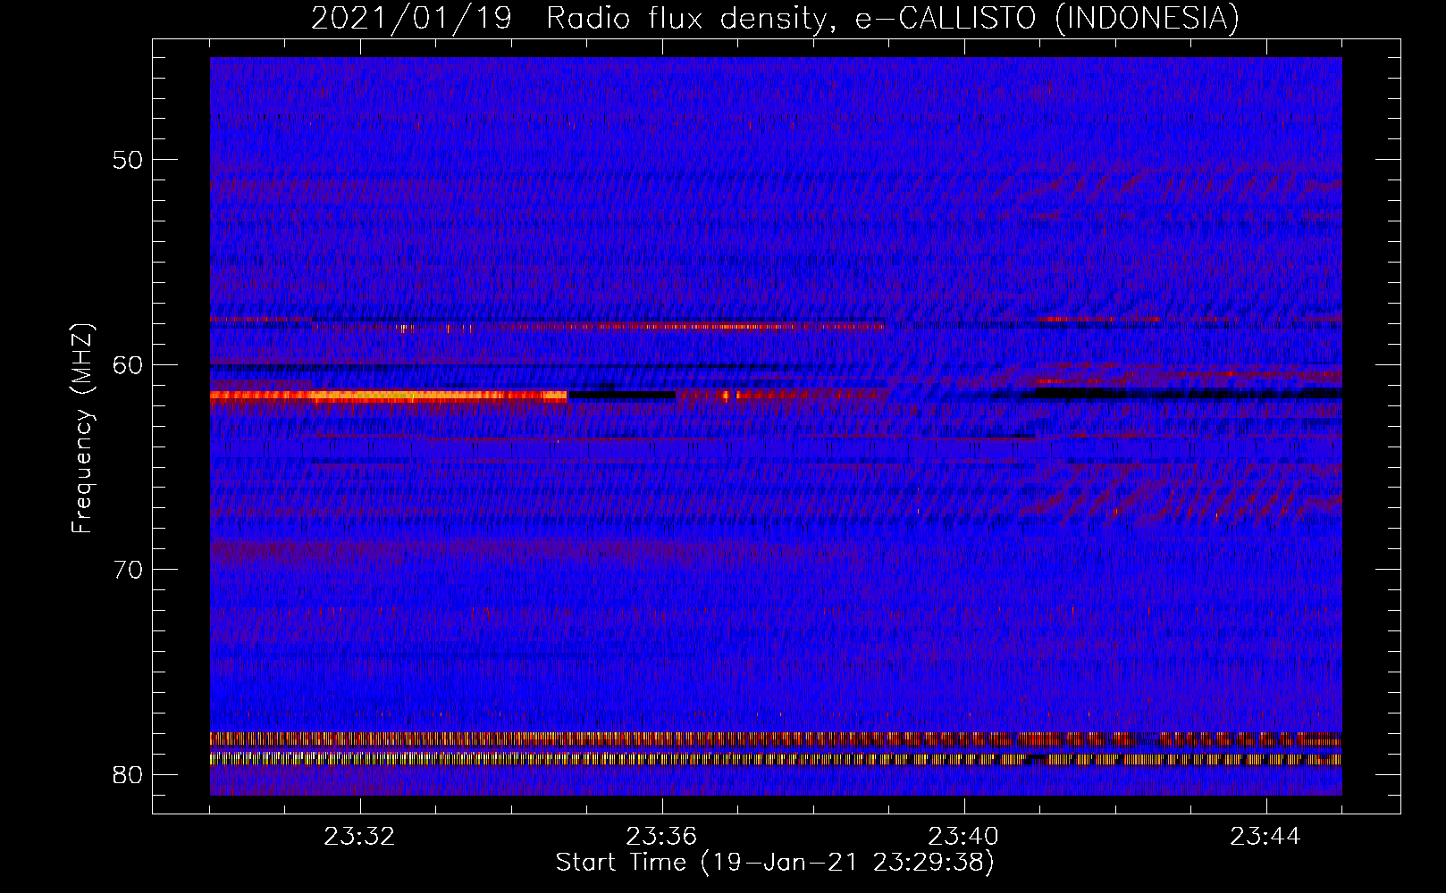Click the 23:32 time tick label
The image size is (1446, 893).
point(359,837)
